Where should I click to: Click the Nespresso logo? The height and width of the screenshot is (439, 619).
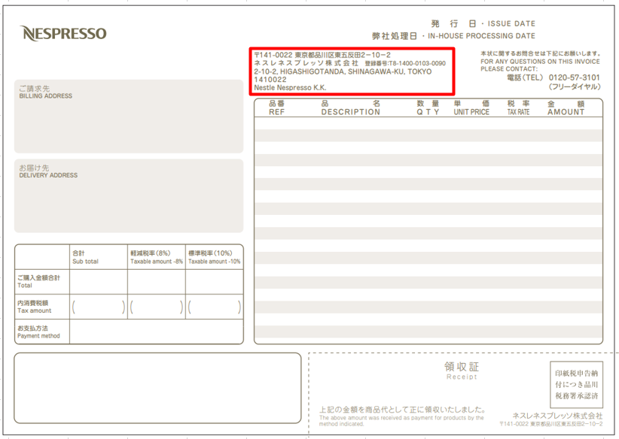[63, 33]
